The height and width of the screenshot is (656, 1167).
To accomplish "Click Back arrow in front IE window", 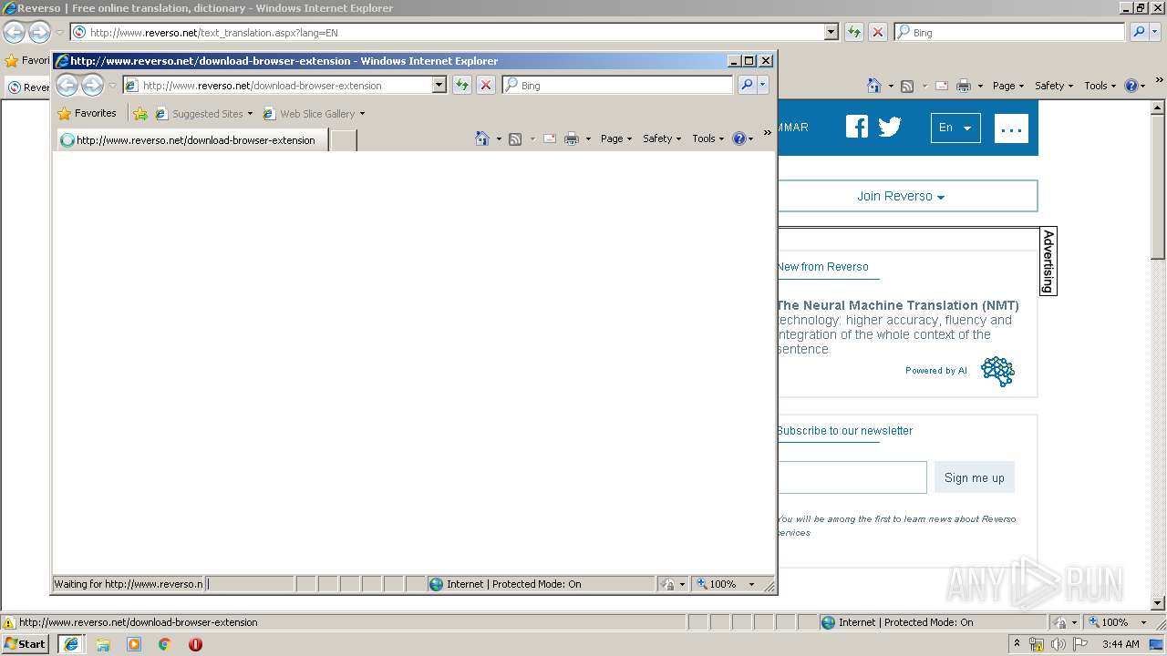I will pos(67,86).
